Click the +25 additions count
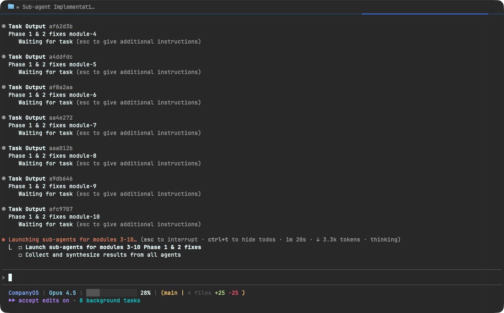 [x=220, y=293]
